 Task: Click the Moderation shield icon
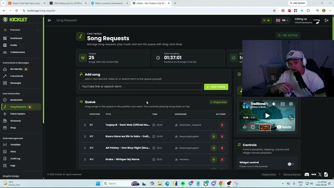point(5,100)
